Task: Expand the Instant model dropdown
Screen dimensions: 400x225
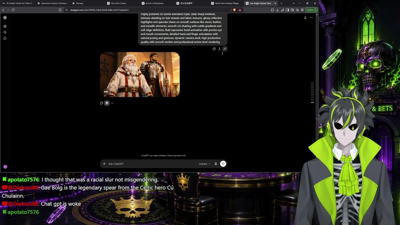Action: [x=205, y=164]
